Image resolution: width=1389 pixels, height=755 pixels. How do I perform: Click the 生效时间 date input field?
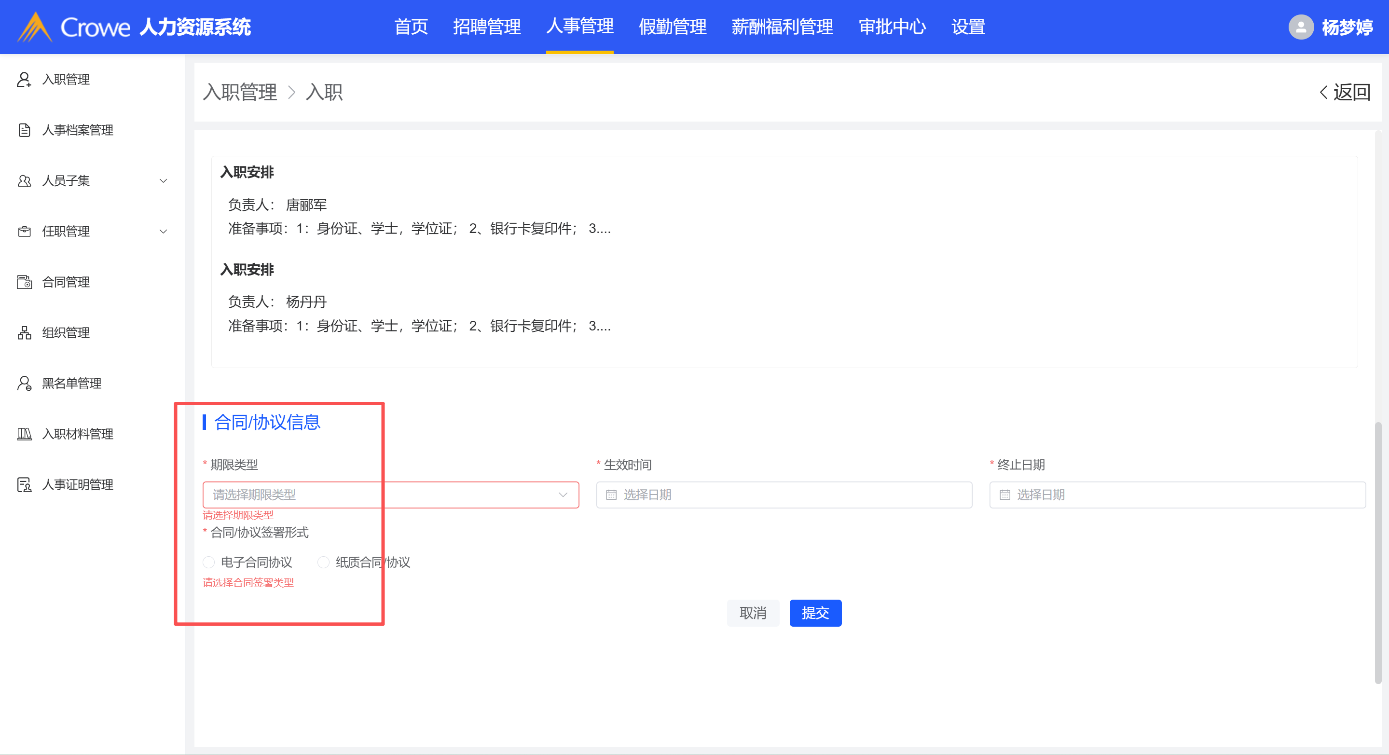point(784,495)
